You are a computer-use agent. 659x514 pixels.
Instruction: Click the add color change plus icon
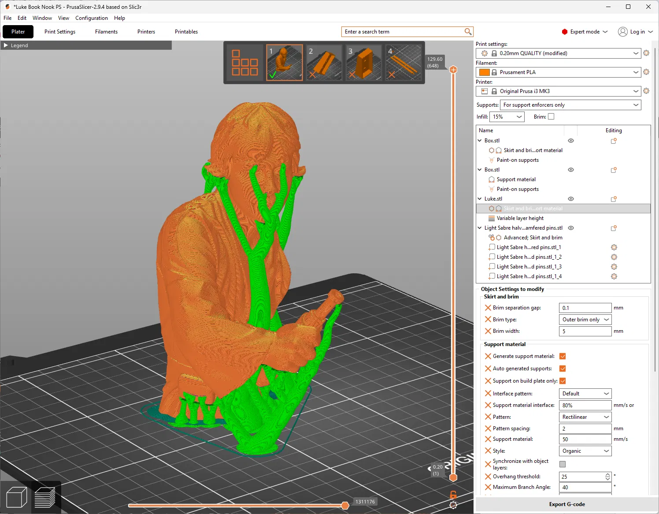(453, 70)
